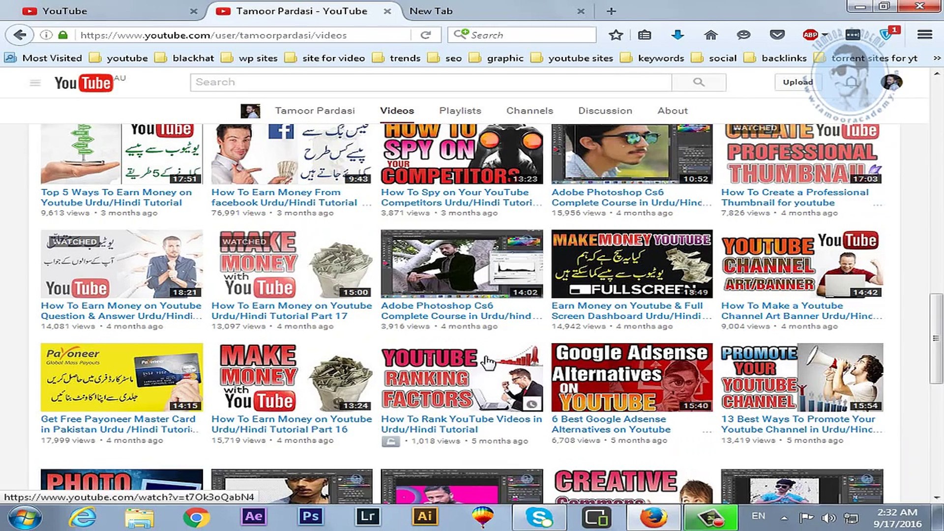Open the YouTube guide menu icon
This screenshot has height=531, width=944.
coord(35,83)
